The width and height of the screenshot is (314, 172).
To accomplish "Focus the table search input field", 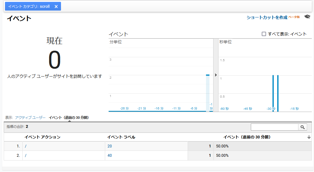I will point(274,127).
